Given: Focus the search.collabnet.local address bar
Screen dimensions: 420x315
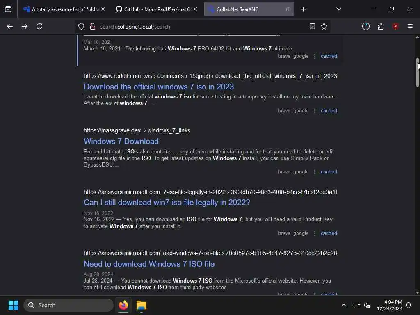Looking at the screenshot, I should (202, 27).
